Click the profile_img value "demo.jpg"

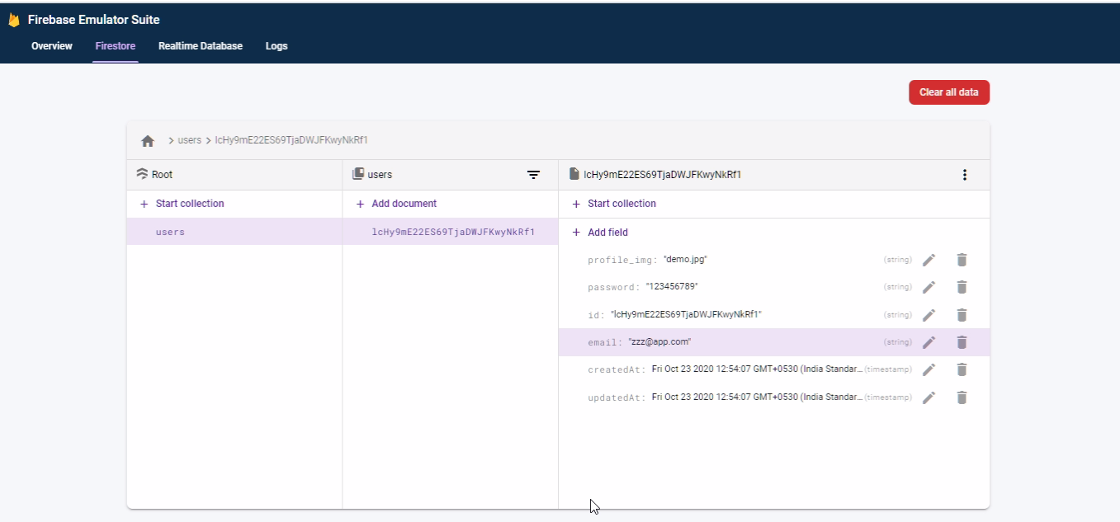tap(685, 260)
